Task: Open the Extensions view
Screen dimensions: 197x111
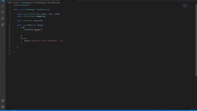Action: pyautogui.click(x=3, y=25)
